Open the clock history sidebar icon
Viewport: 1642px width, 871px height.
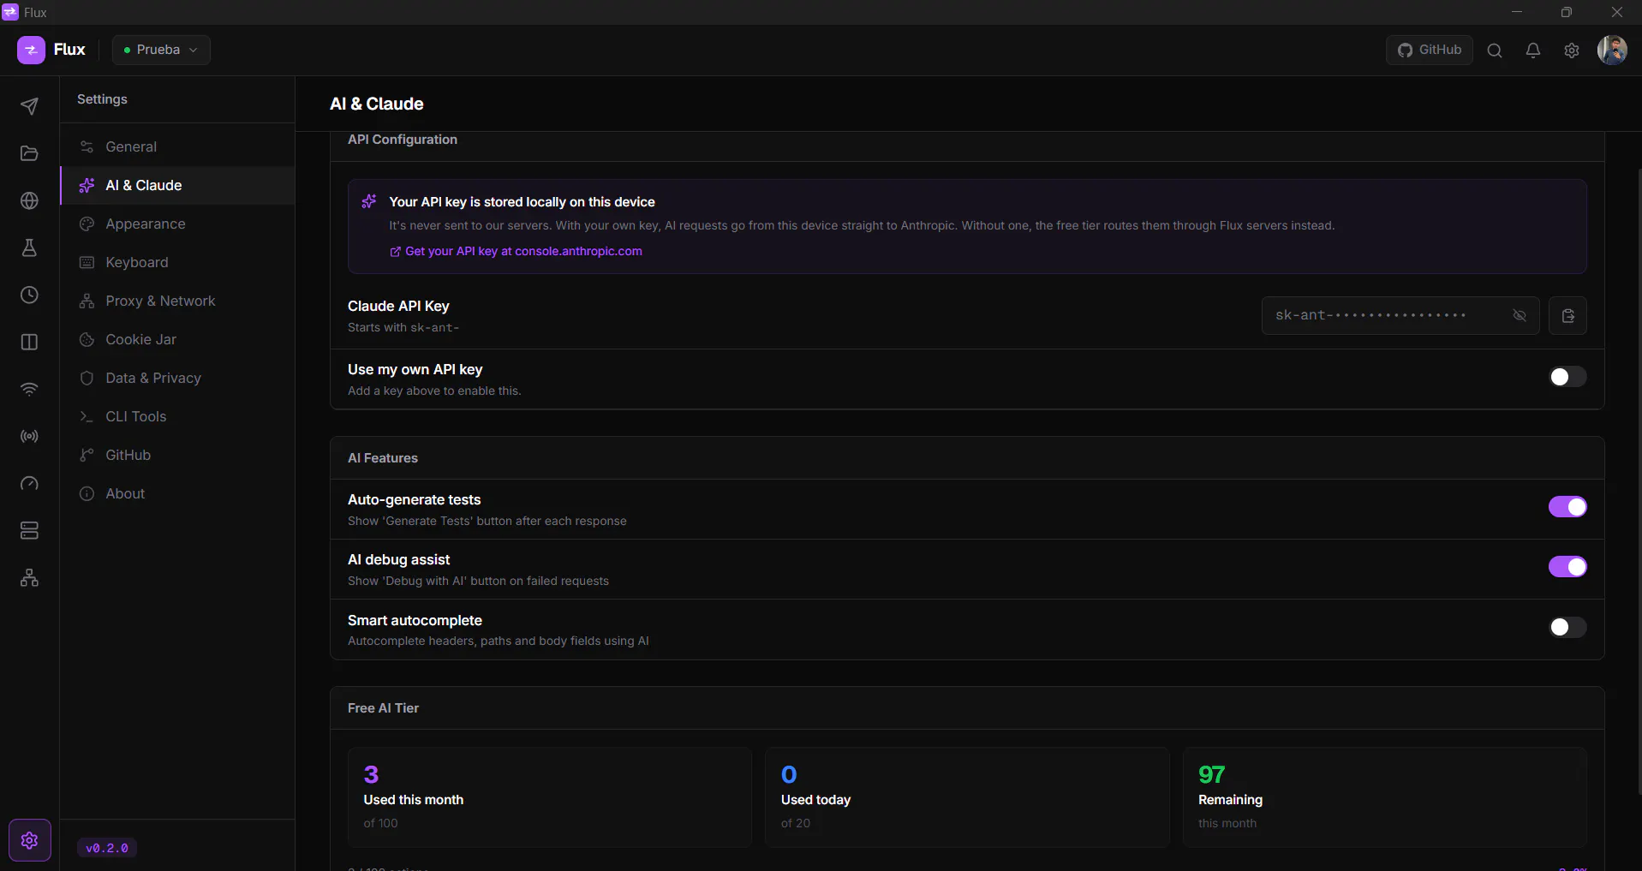[x=29, y=295]
